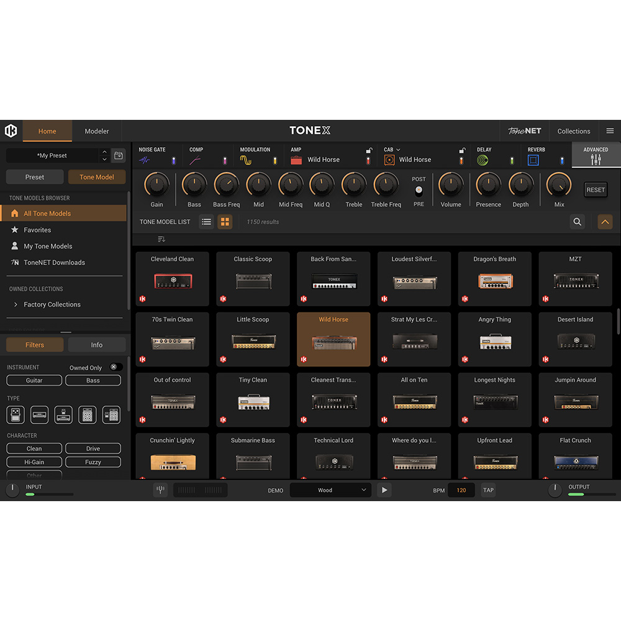
Task: Open the Advanced panel icon
Action: tap(595, 158)
